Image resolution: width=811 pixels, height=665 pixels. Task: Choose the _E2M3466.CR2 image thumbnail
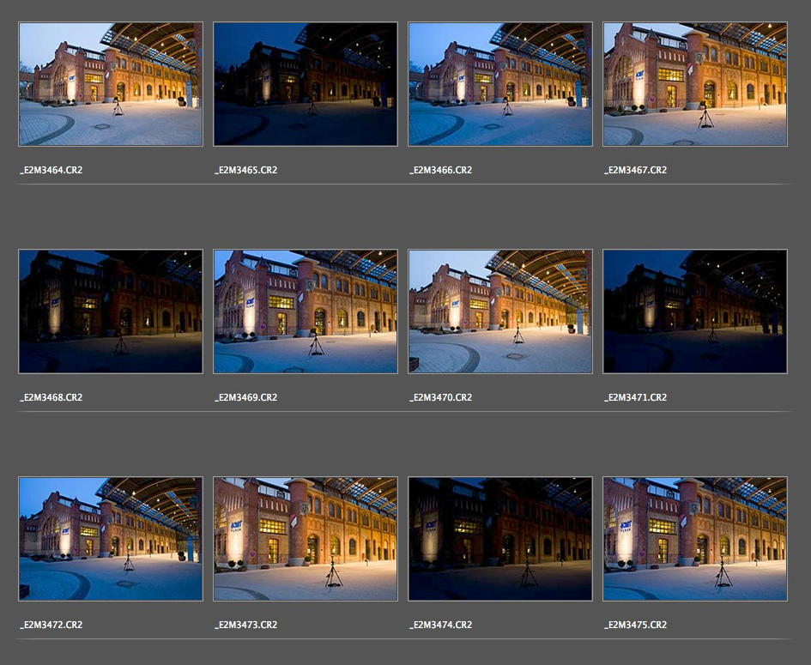click(500, 84)
